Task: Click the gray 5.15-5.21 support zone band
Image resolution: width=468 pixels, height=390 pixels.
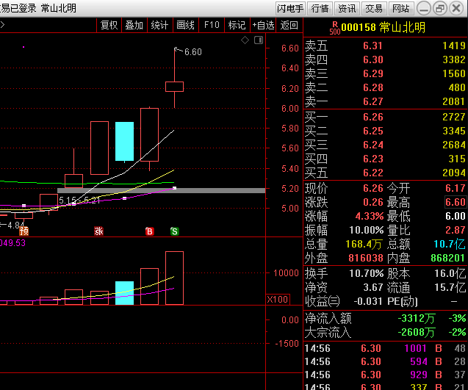Action: click(x=161, y=191)
